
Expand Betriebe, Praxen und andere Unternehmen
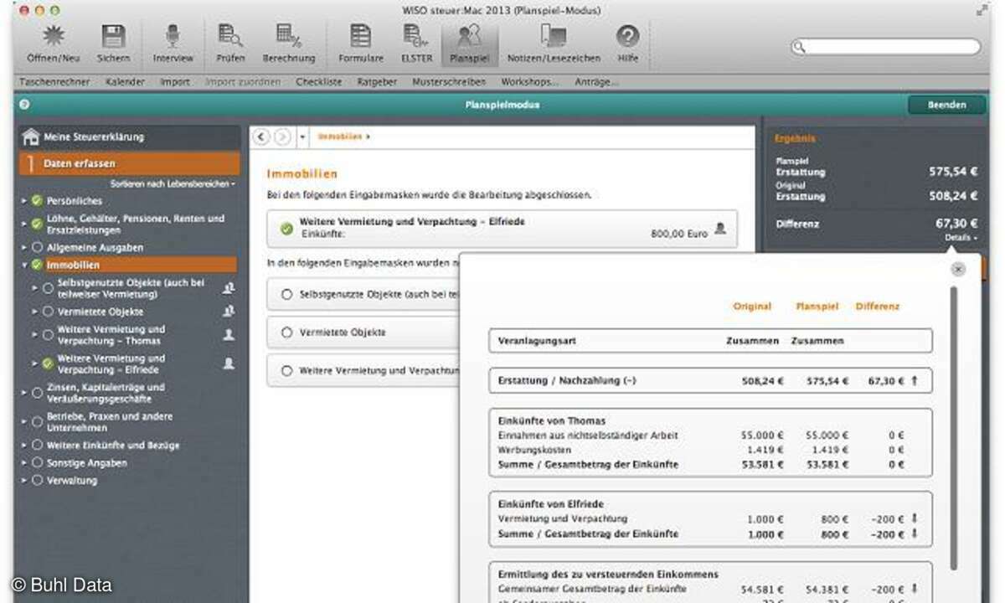click(x=24, y=422)
